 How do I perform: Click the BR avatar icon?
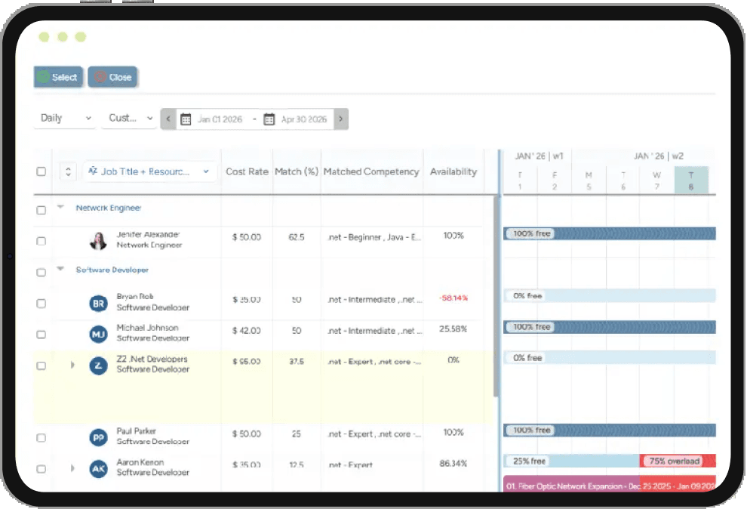point(99,303)
